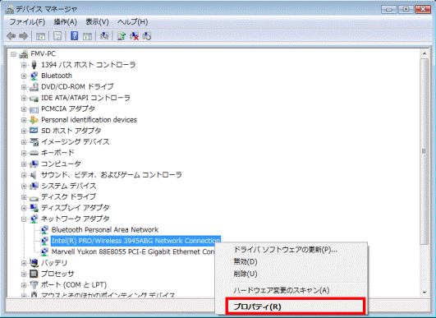Click the vertical scrollbar thumb
Image resolution: width=436 pixels, height=318 pixels.
pyautogui.click(x=425, y=152)
